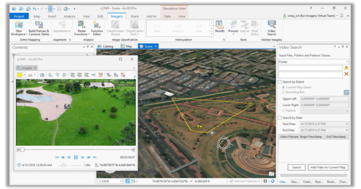Click the first input path field in Video Search
361x189 pixels.
(x=311, y=68)
